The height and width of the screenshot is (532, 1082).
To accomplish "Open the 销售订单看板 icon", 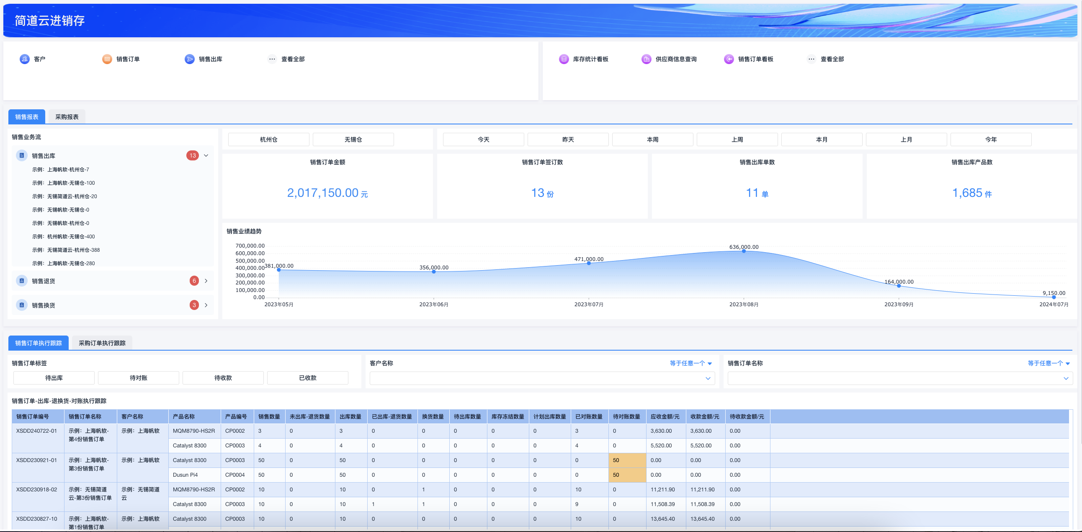I will pos(729,59).
